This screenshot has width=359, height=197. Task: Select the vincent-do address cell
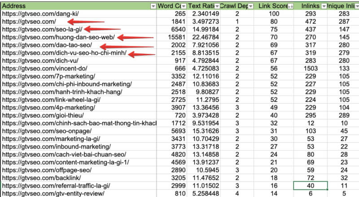[45, 69]
